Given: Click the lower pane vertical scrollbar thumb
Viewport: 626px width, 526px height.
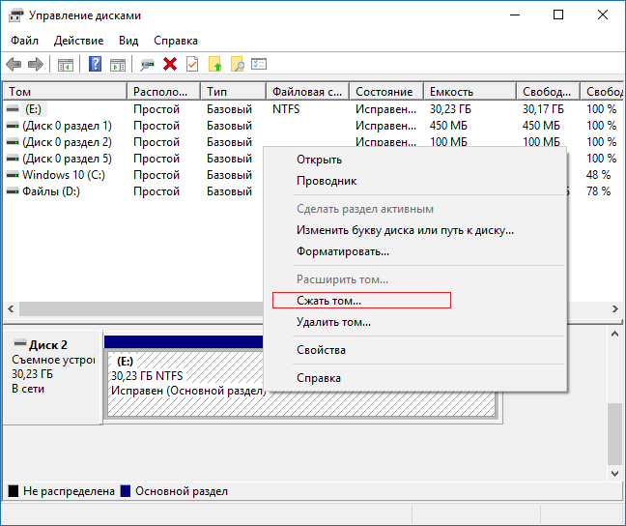Looking at the screenshot, I should [x=614, y=434].
